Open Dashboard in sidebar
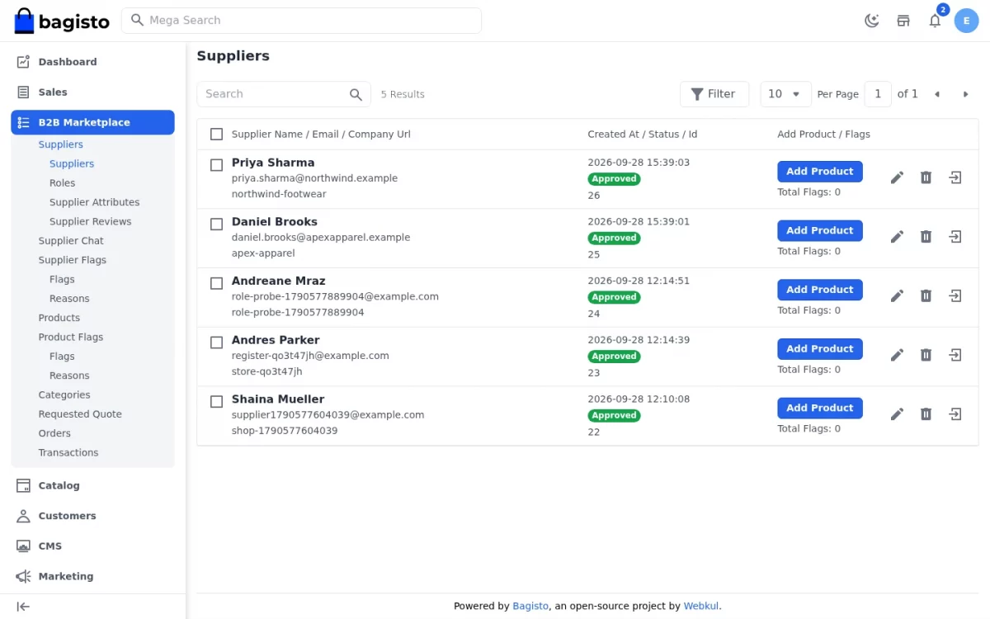The width and height of the screenshot is (990, 619). point(92,62)
